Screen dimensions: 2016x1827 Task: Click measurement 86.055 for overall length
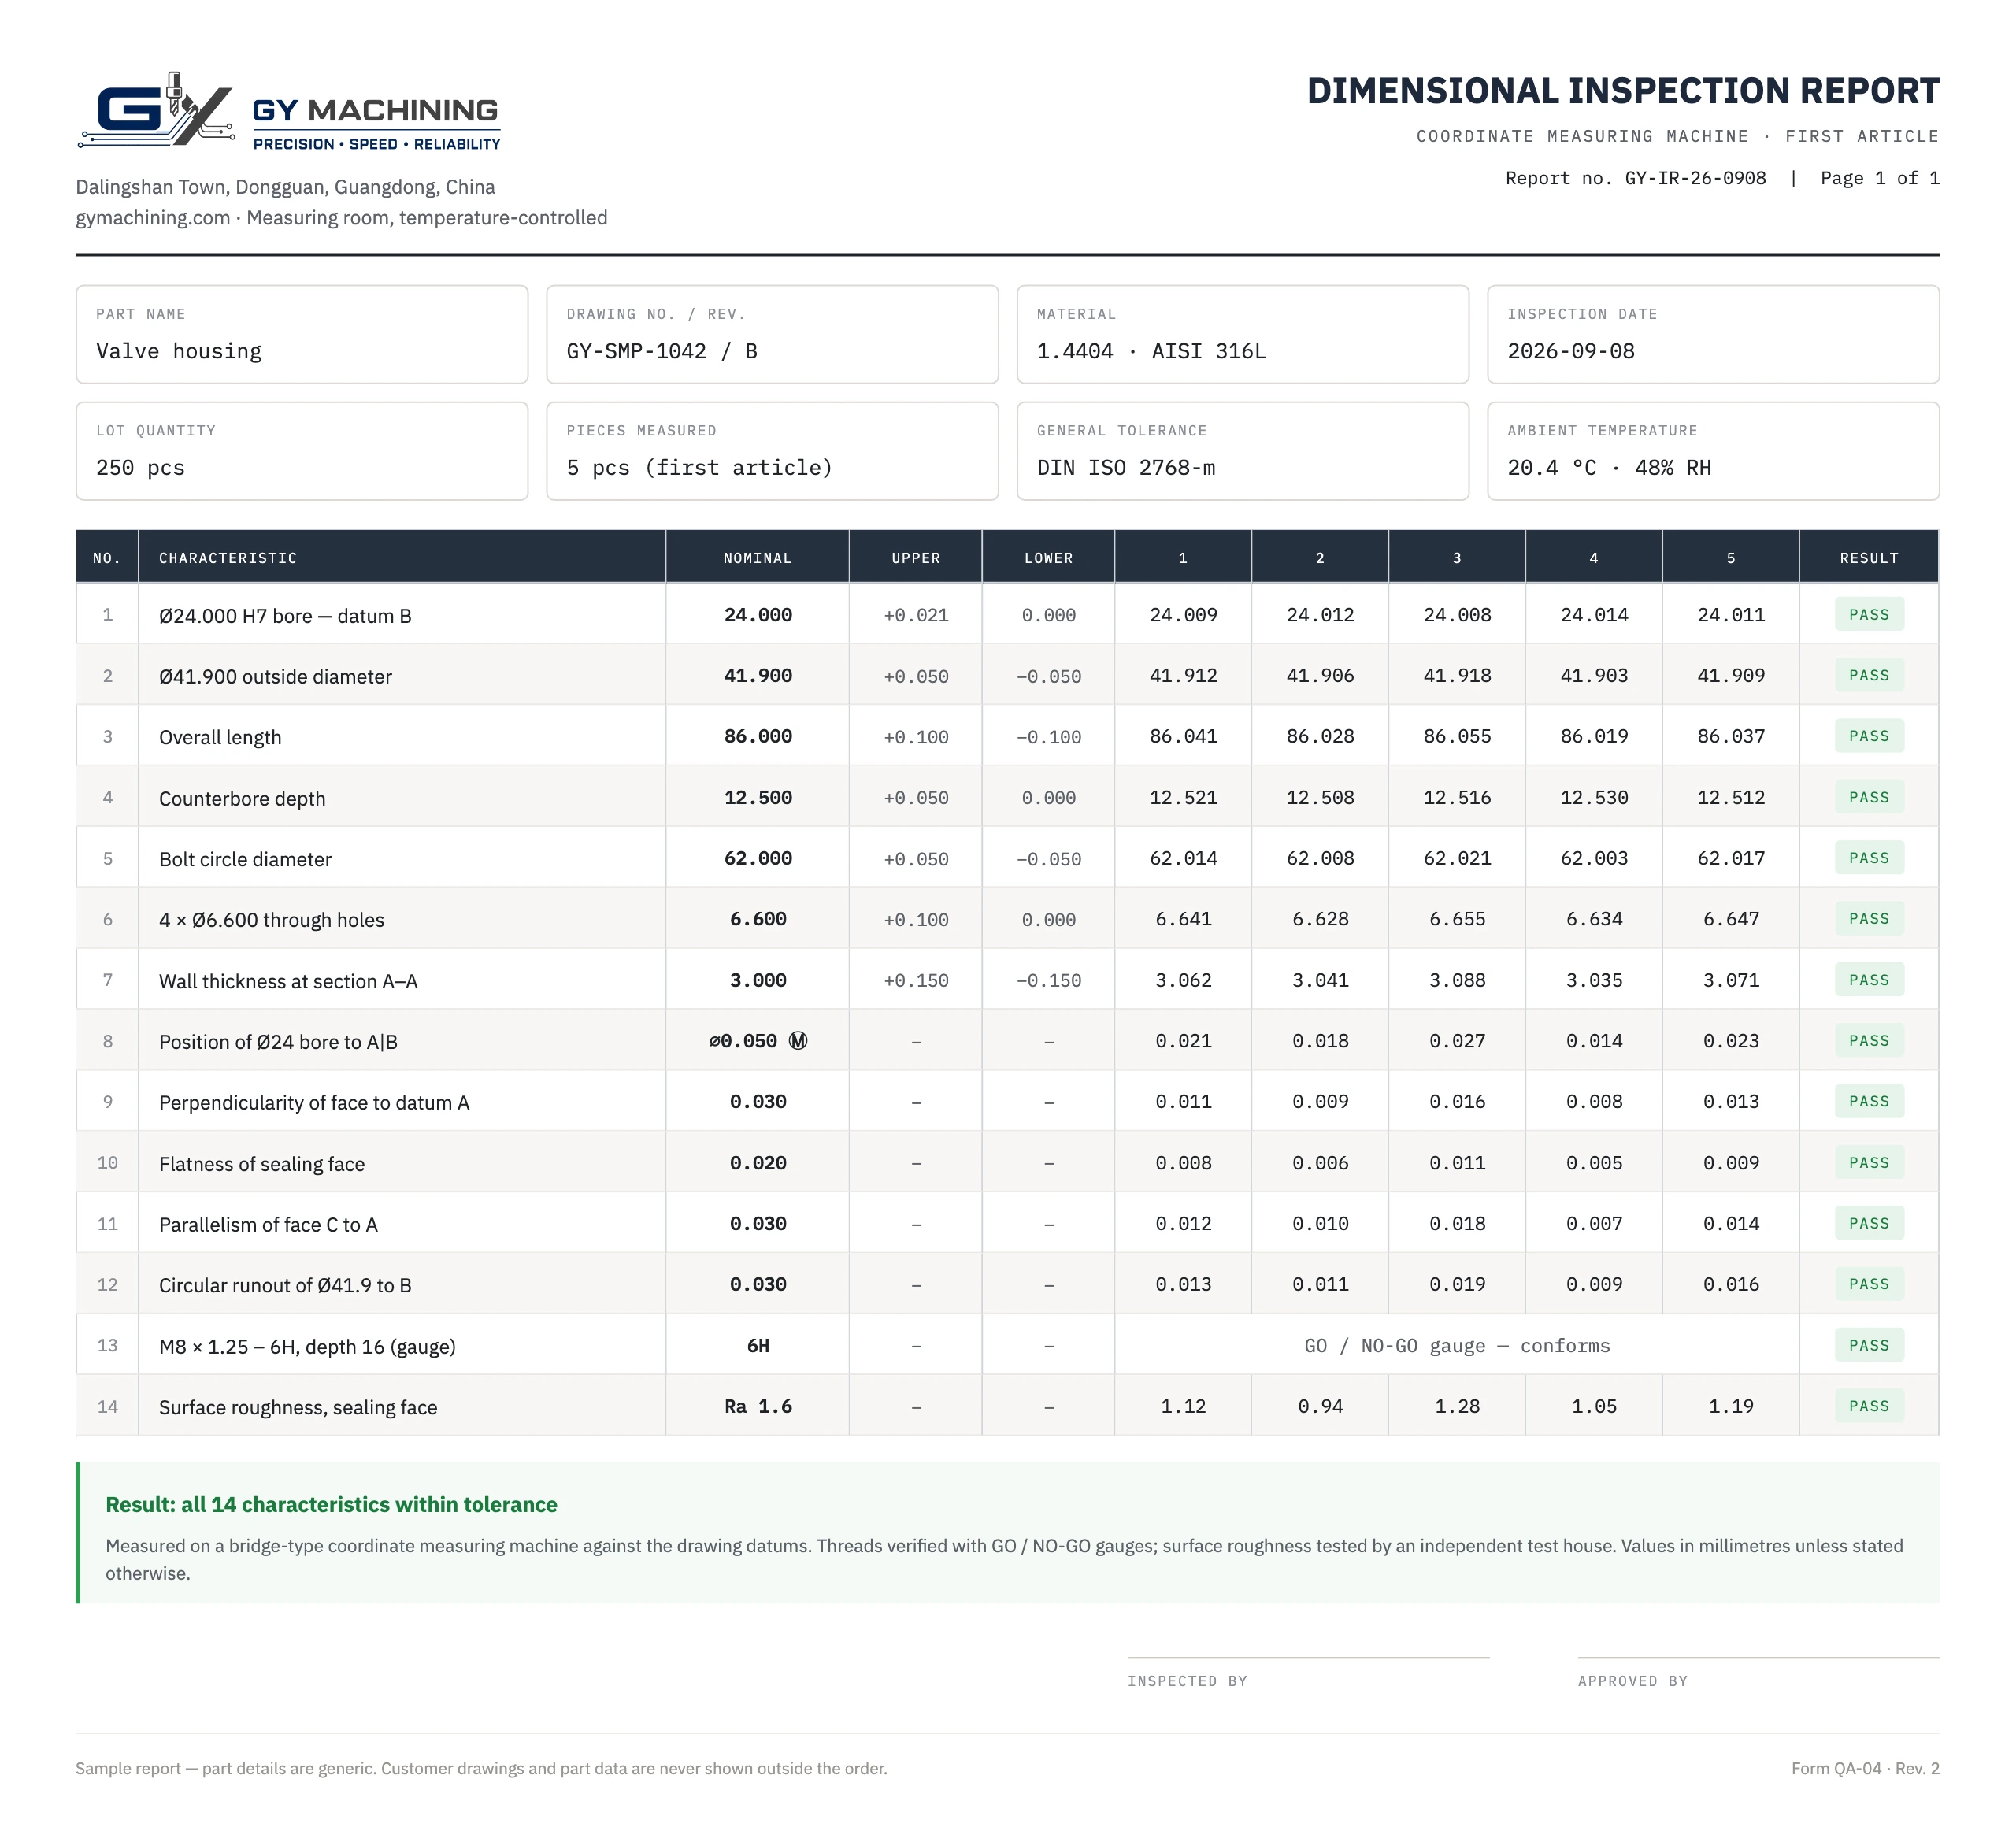click(x=1456, y=737)
